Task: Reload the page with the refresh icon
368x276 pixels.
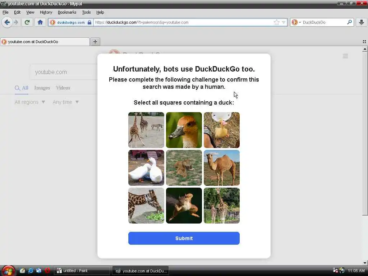Action: click(27, 22)
